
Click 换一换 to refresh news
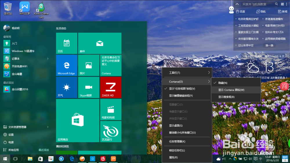coord(269,45)
